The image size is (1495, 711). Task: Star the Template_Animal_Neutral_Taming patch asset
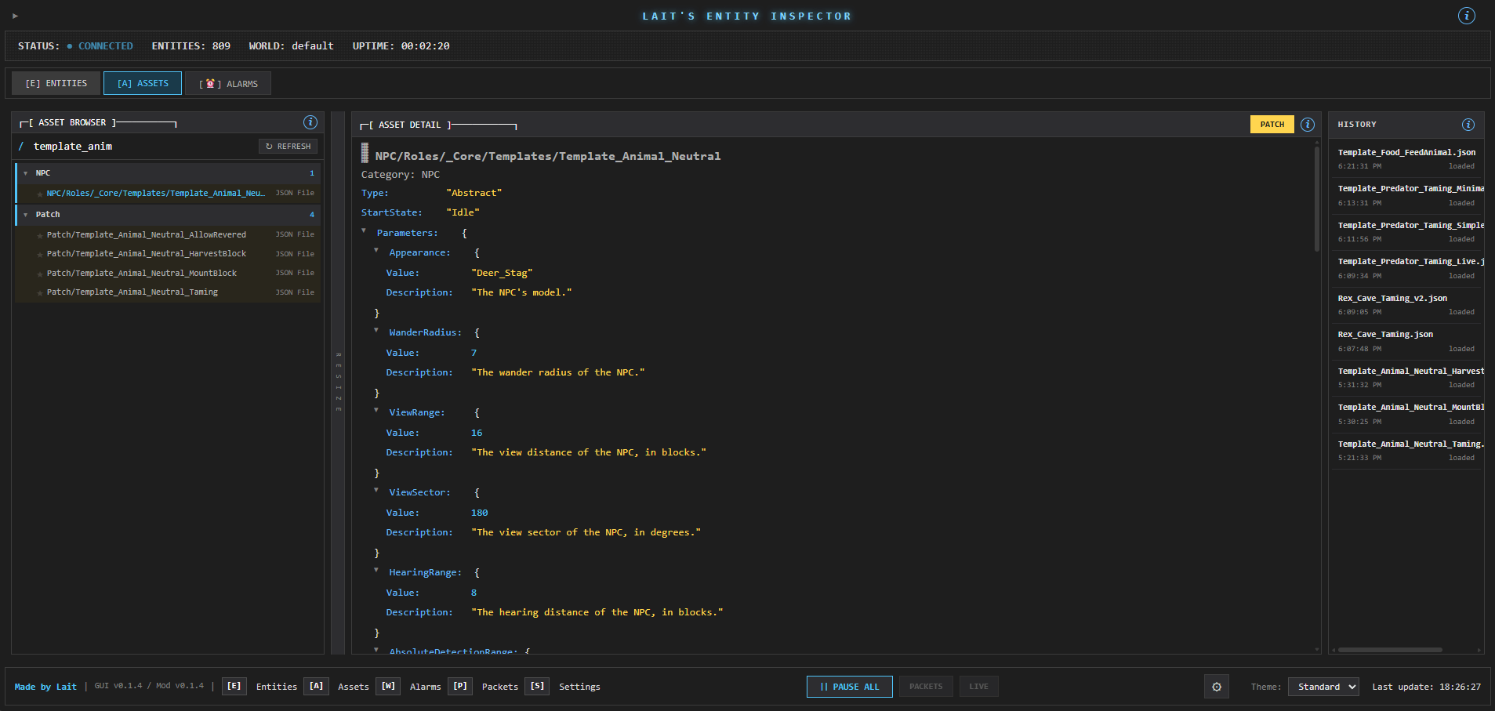click(x=40, y=292)
